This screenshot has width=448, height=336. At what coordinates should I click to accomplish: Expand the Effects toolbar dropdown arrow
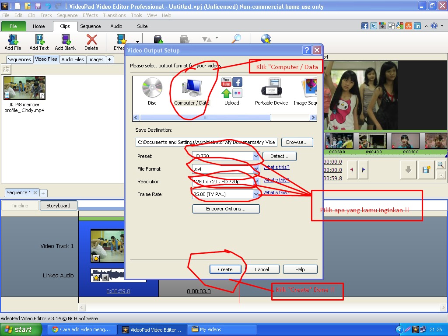(x=137, y=42)
